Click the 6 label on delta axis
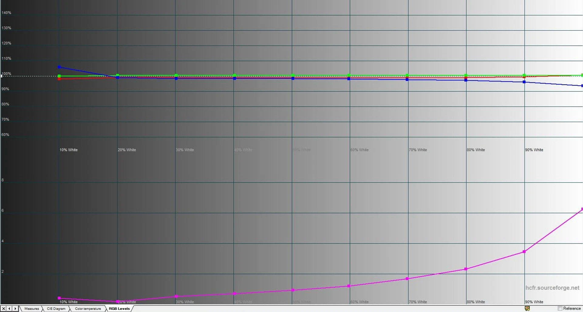This screenshot has height=312, width=583. pos(3,211)
